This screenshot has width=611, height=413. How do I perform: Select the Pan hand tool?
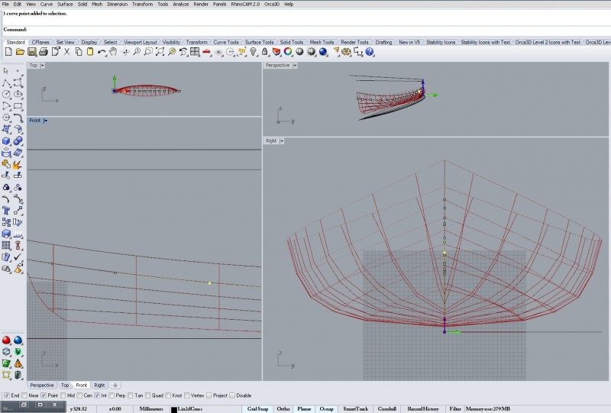coord(113,52)
